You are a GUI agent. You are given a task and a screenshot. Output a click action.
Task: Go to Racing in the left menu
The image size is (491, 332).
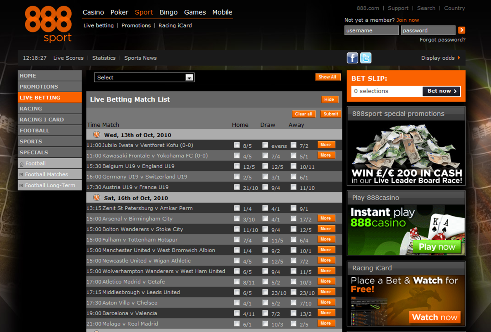31,109
